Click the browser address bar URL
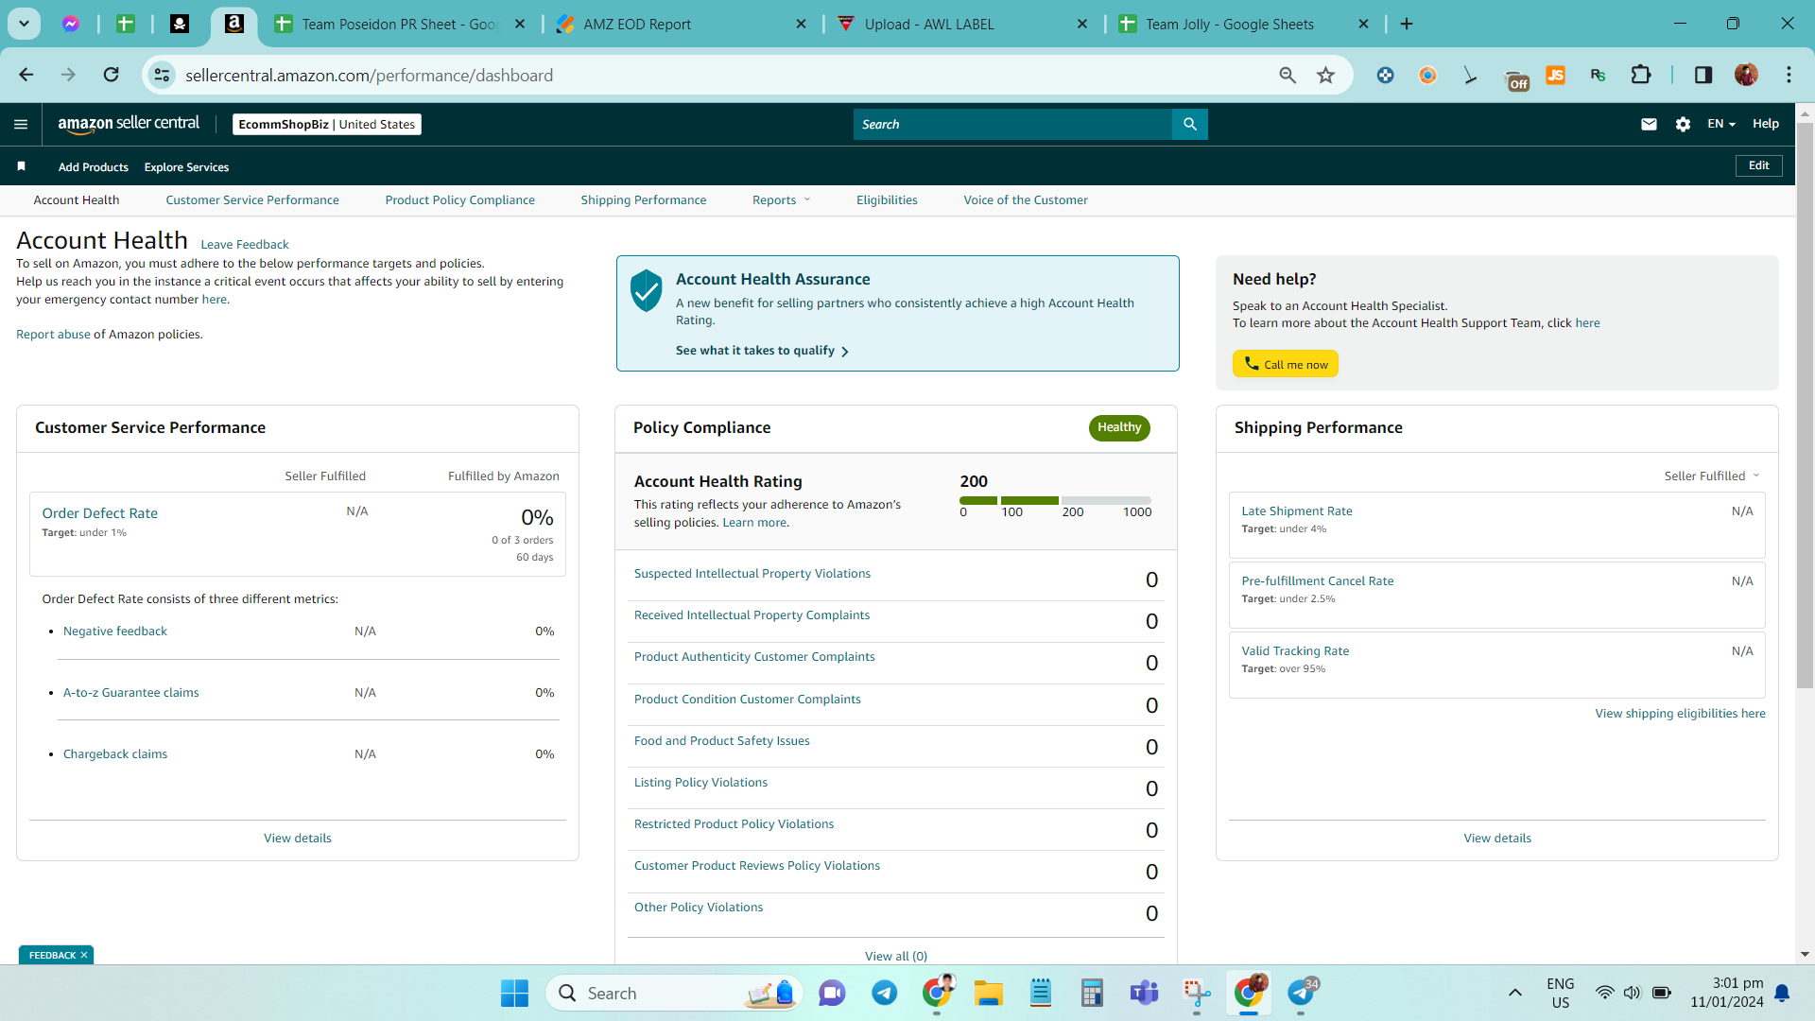The image size is (1815, 1021). (369, 75)
